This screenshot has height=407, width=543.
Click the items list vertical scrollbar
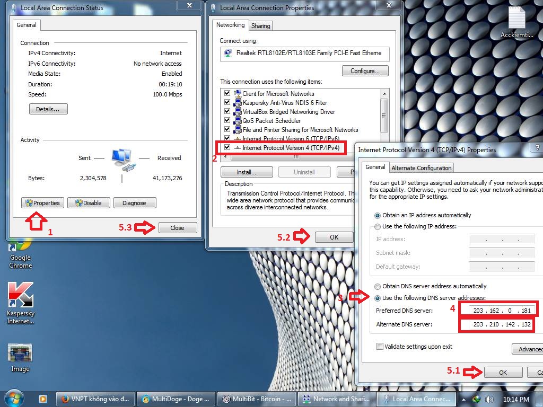click(x=384, y=115)
